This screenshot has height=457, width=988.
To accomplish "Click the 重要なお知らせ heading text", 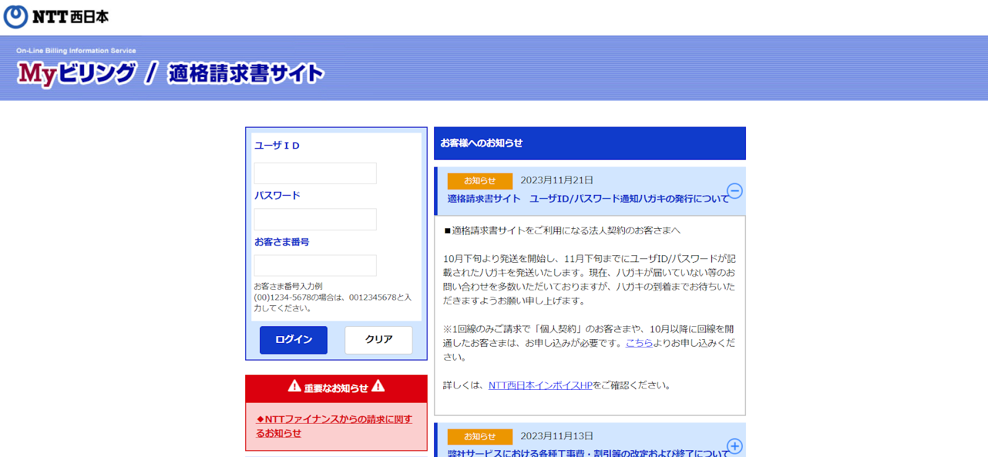I will [336, 389].
